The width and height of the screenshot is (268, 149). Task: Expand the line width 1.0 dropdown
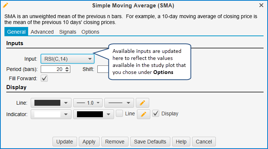pos(88,103)
